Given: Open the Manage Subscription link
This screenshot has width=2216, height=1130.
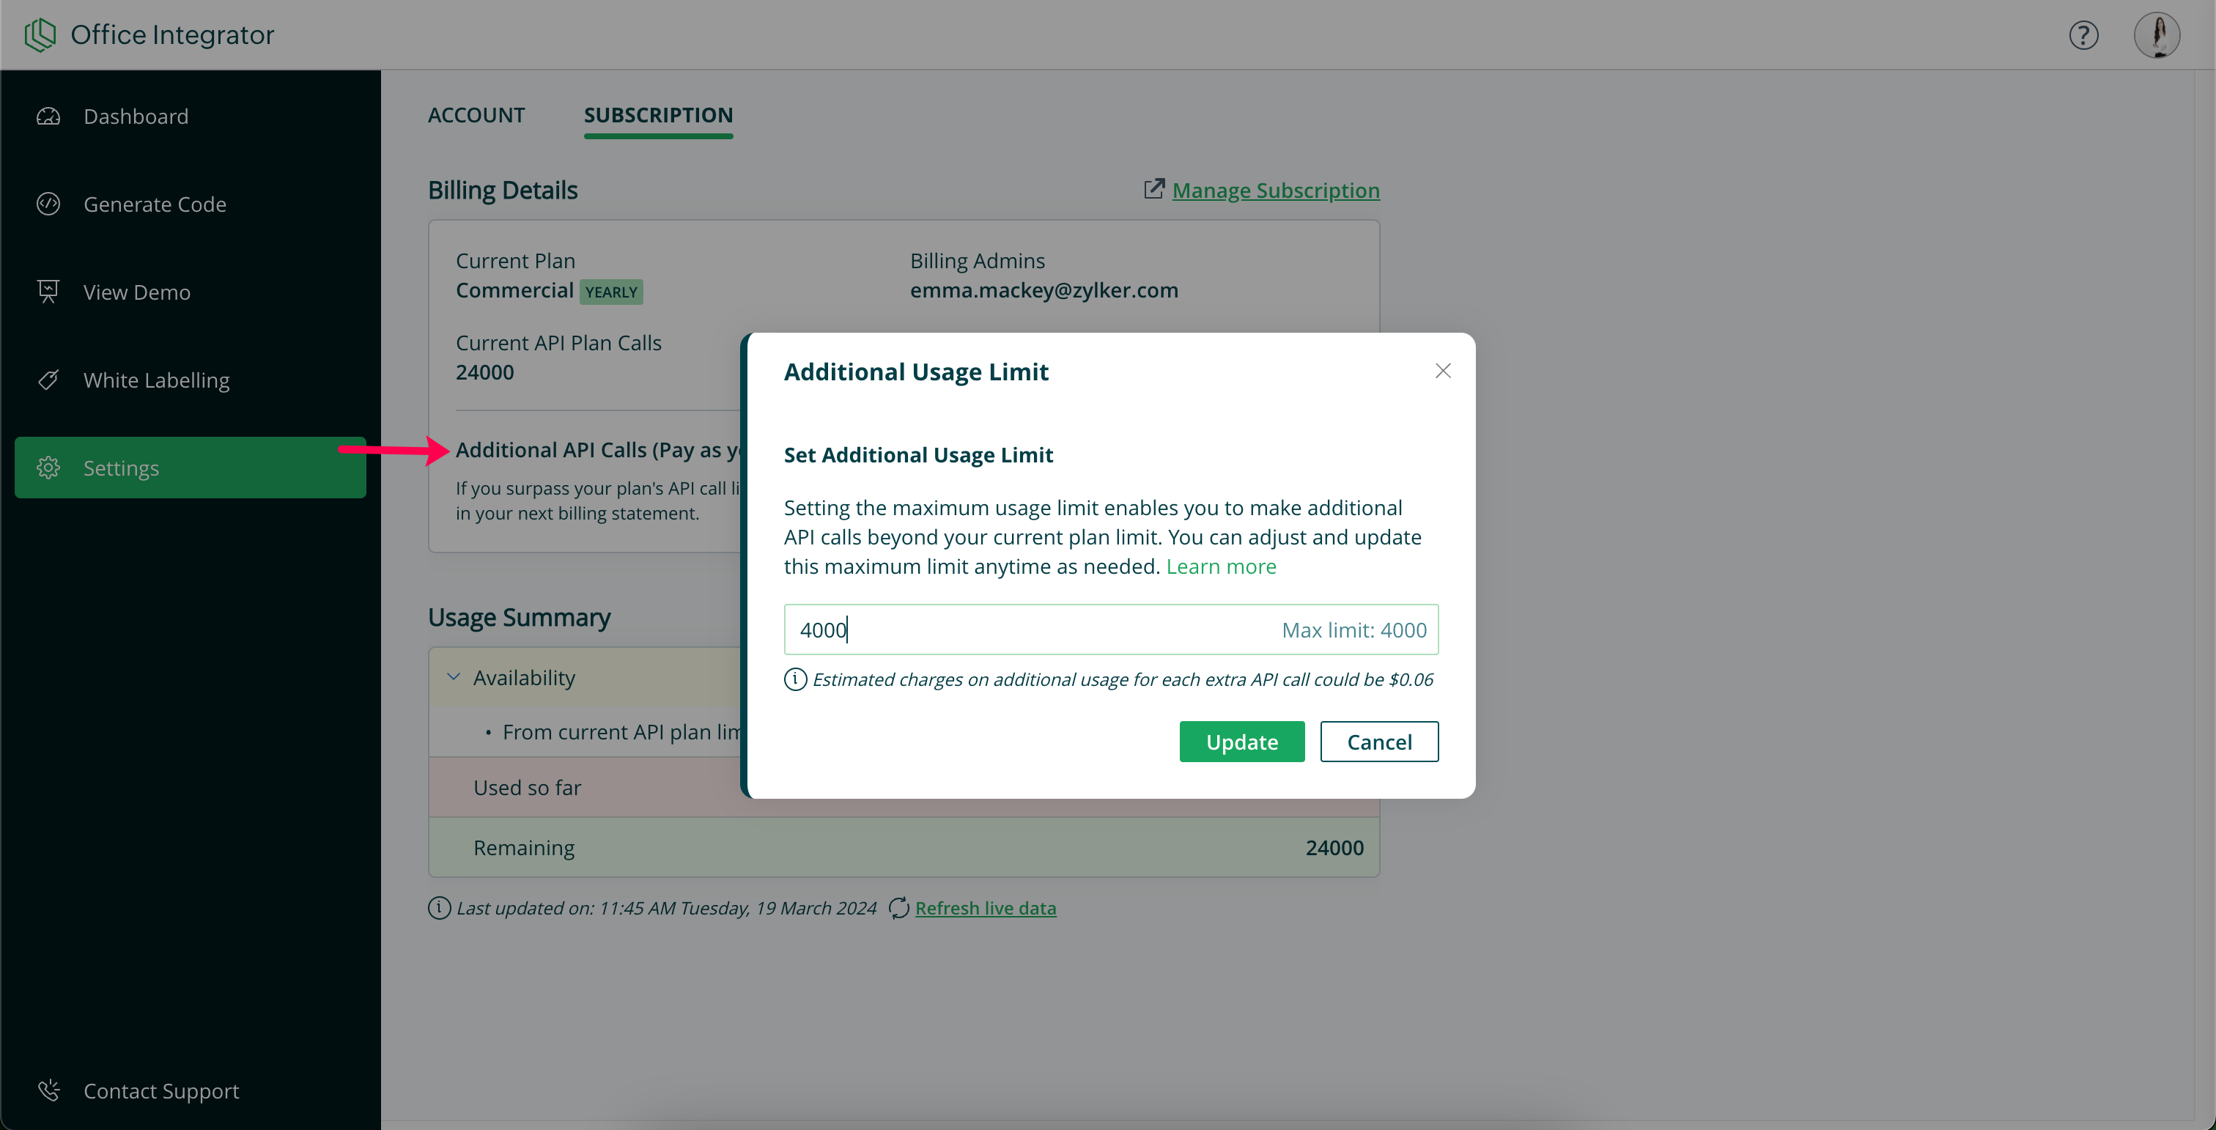Looking at the screenshot, I should click(1275, 190).
